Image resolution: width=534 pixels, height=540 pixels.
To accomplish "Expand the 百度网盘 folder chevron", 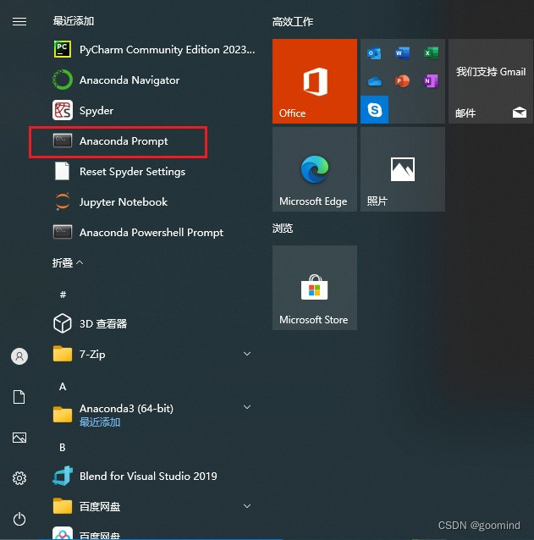I will (247, 506).
